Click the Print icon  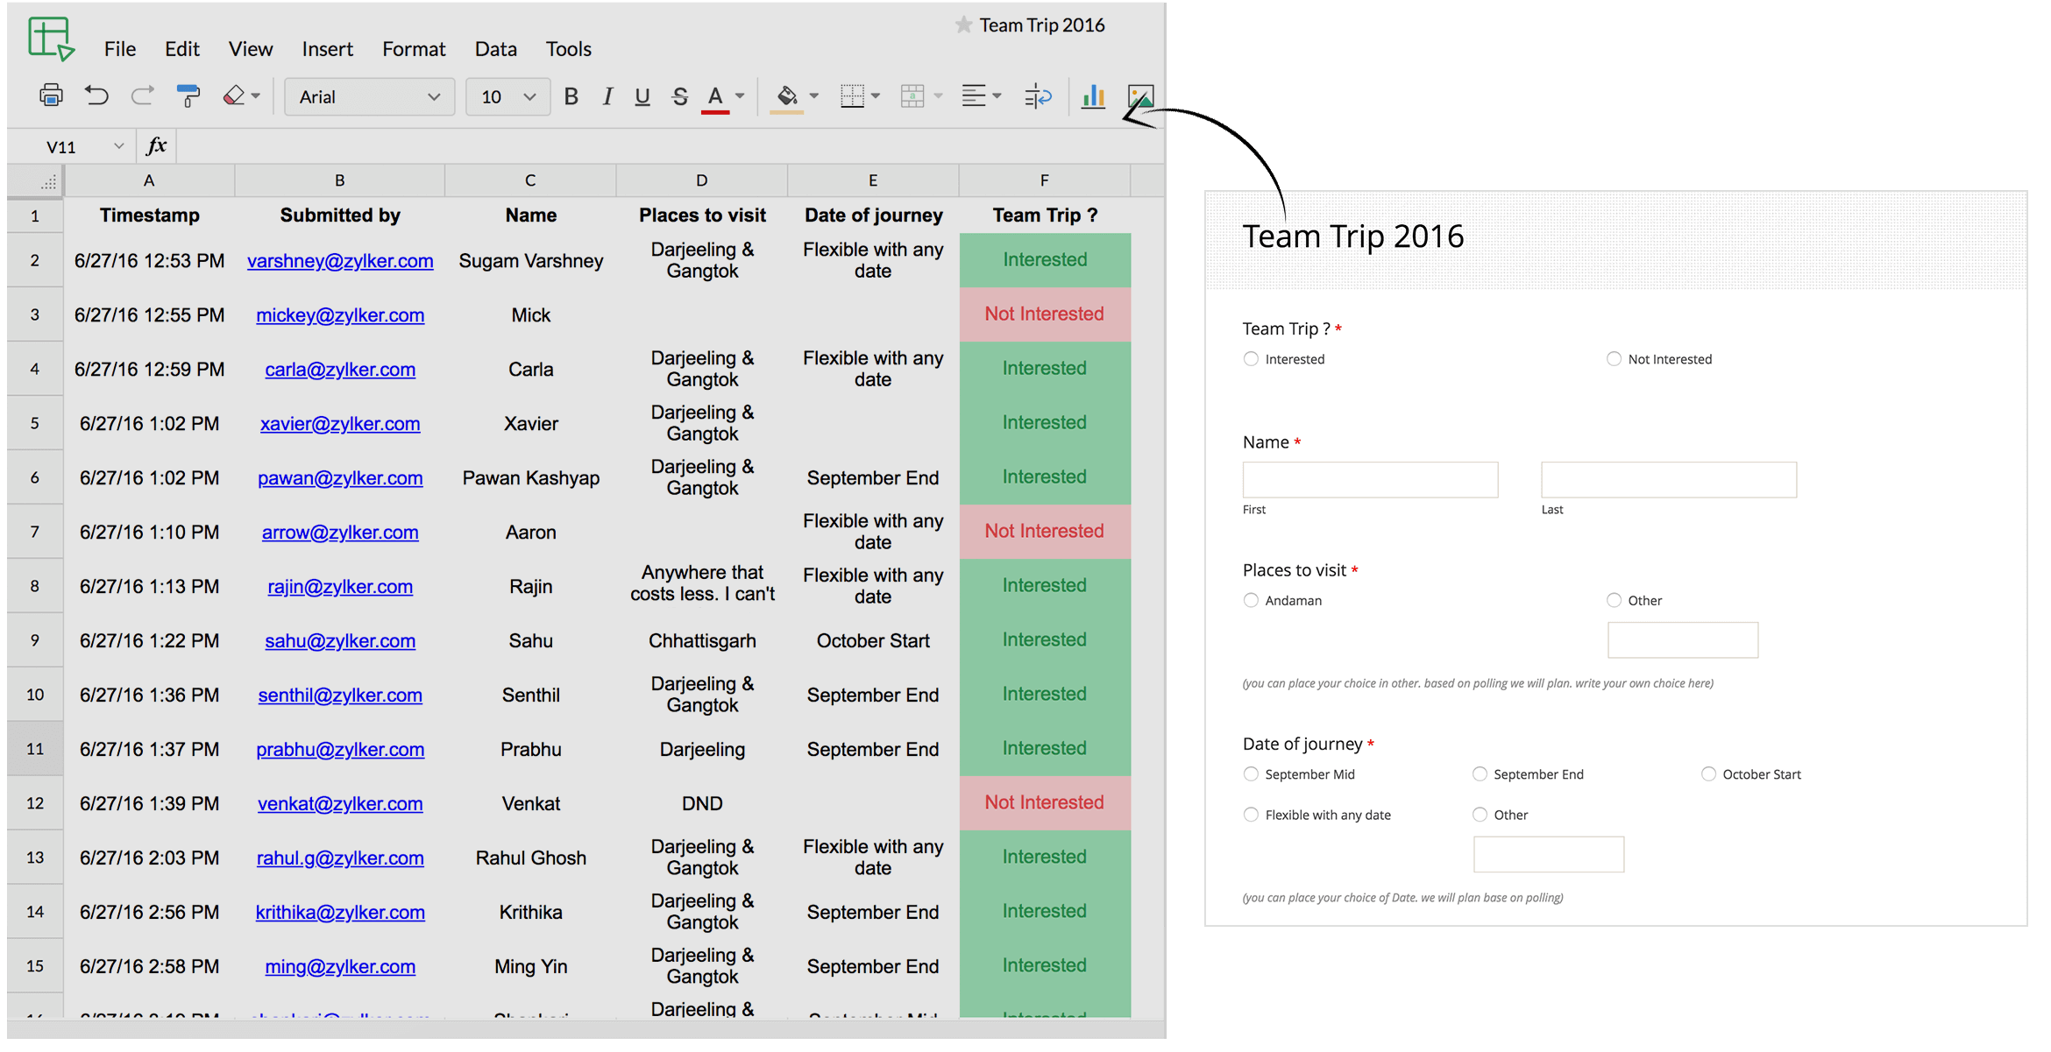pos(51,96)
